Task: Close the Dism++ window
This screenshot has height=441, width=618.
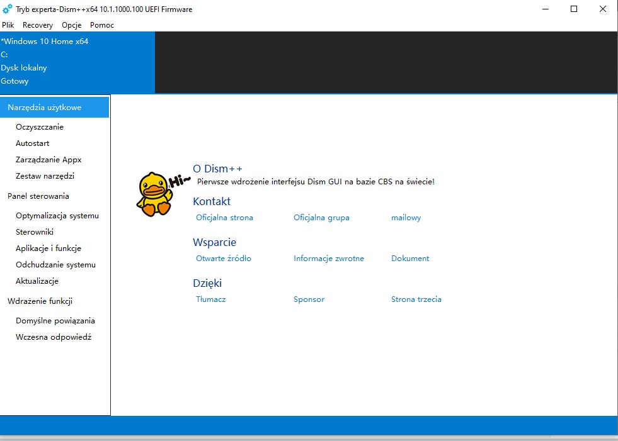Action: (x=603, y=9)
